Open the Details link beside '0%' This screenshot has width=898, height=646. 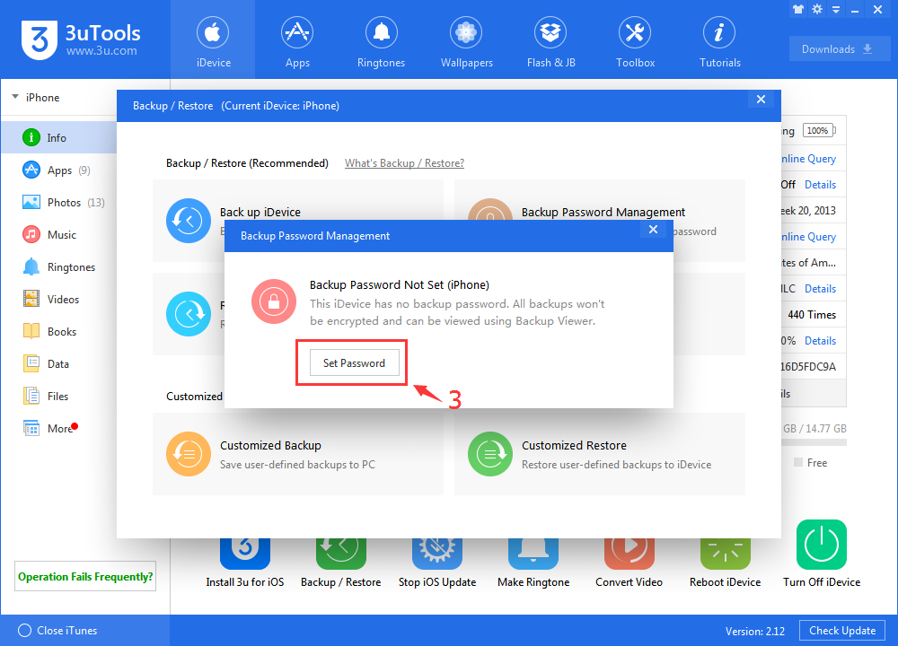coord(820,340)
